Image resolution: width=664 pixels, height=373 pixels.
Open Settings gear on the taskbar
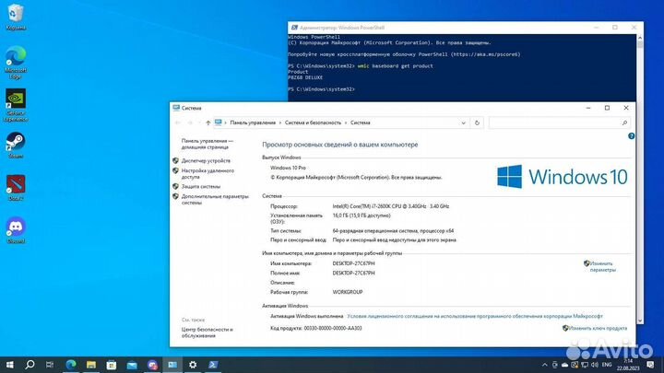pos(193,365)
